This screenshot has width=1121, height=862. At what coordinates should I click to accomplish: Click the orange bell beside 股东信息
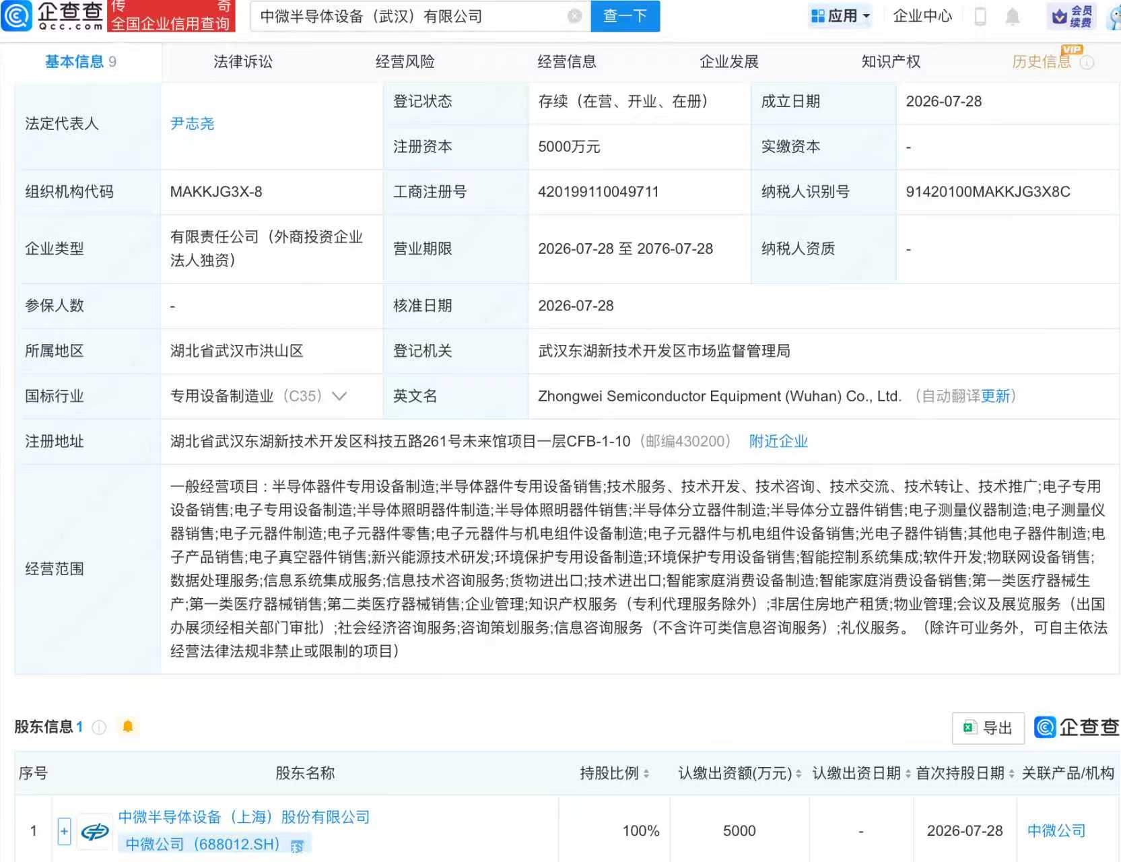pyautogui.click(x=128, y=726)
